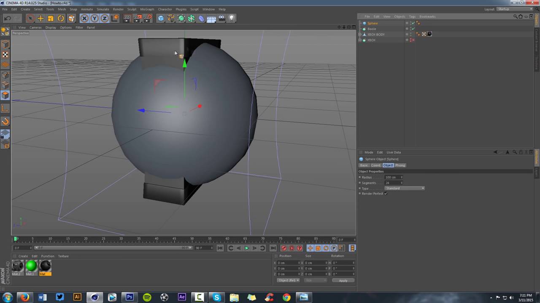This screenshot has height=303, width=540.
Task: Click the Autokeying button
Action: (x=292, y=248)
